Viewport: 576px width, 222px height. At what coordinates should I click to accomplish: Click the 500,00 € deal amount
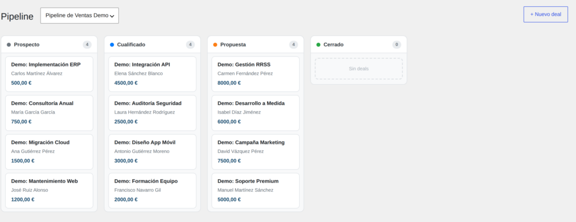coord(21,83)
